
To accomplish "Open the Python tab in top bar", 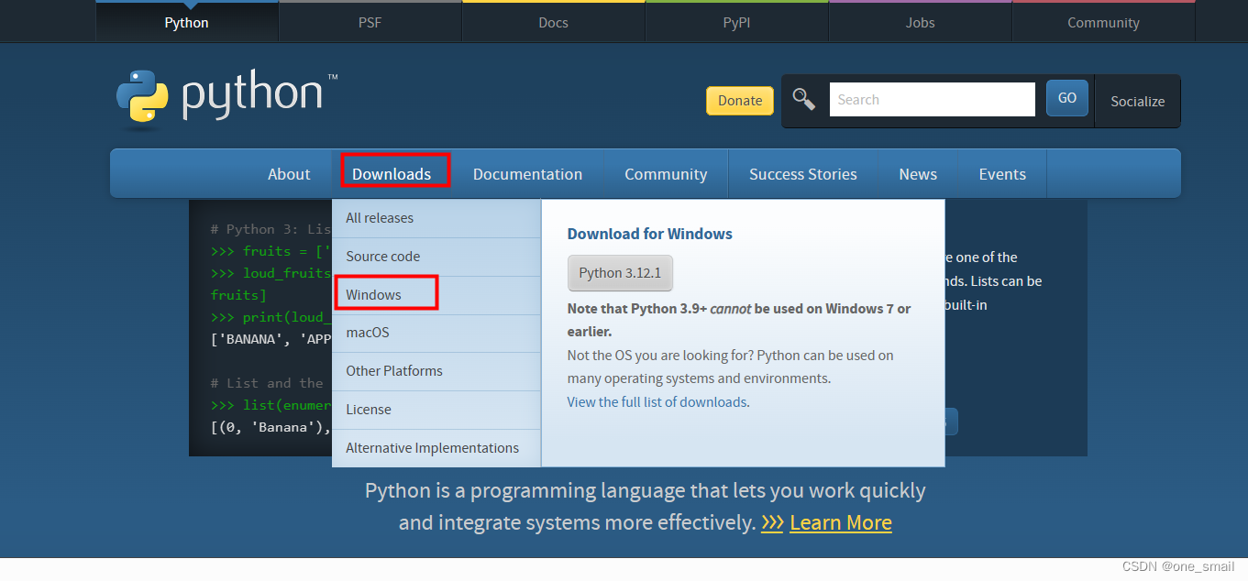I will tap(186, 22).
